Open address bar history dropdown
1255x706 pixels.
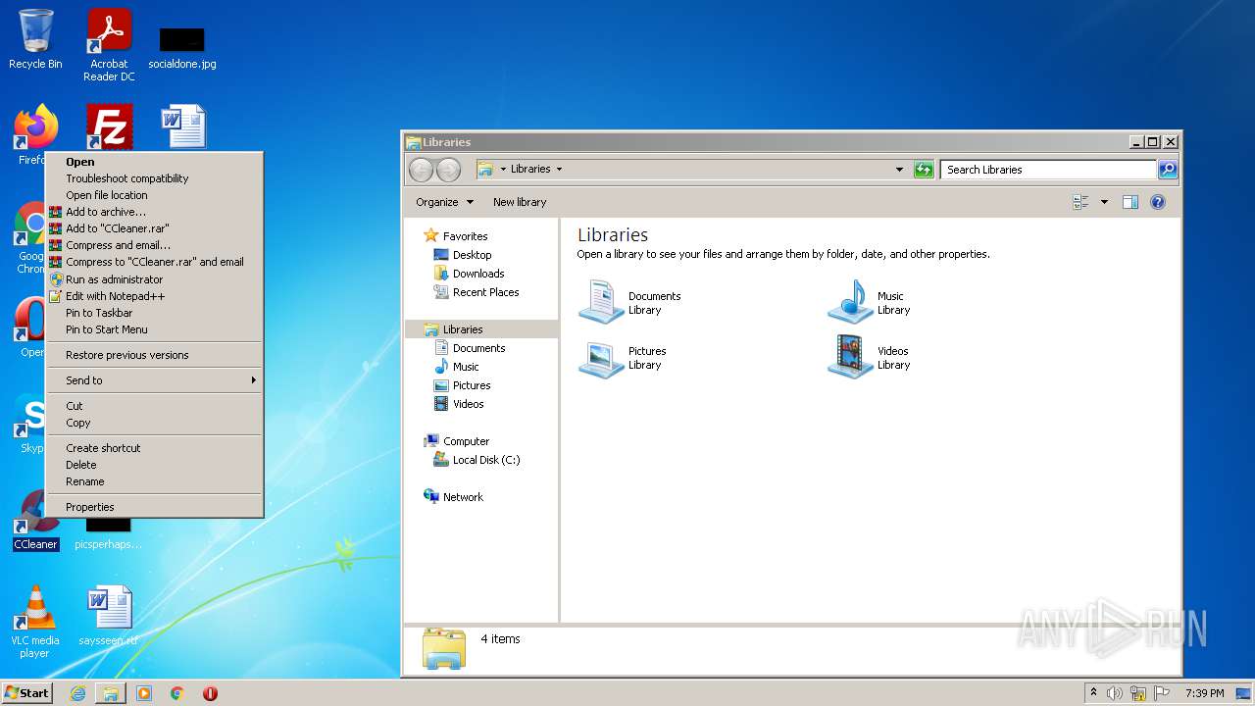coord(899,170)
